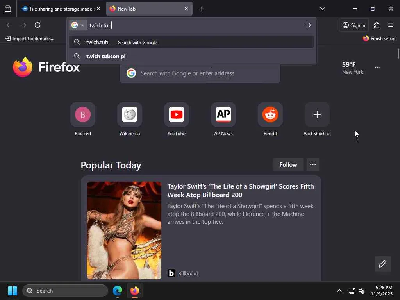Click the Firefox logo on new tab page

[x=46, y=67]
